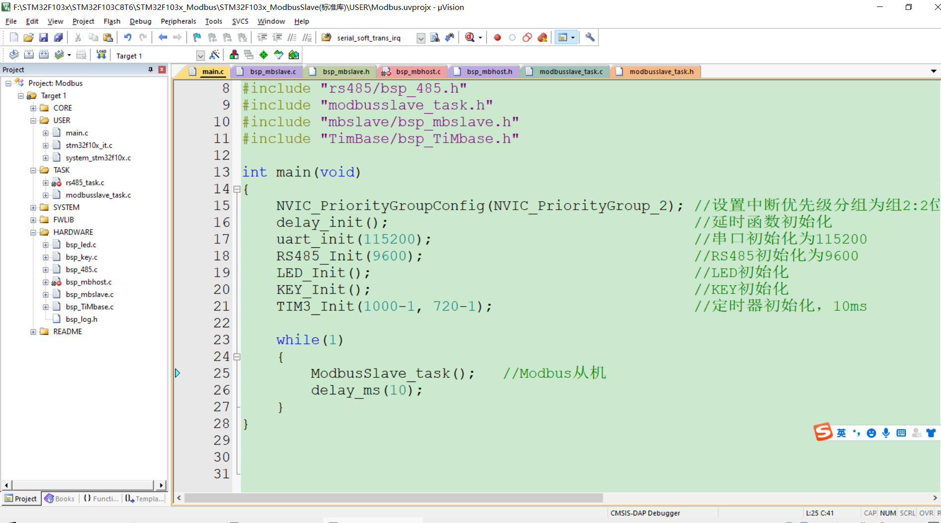Undo the last edit
Image resolution: width=941 pixels, height=523 pixels.
point(128,37)
